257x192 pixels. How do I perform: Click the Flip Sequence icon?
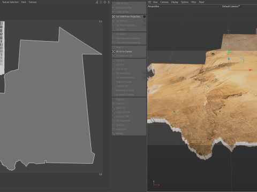[x=113, y=121]
